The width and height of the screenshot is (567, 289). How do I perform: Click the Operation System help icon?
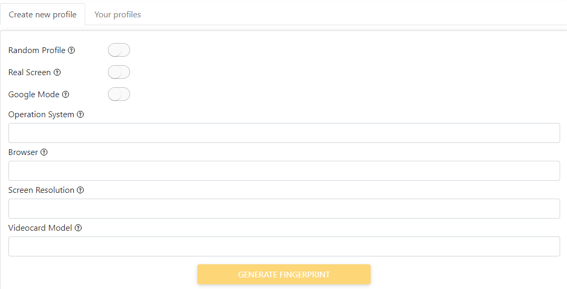click(x=80, y=115)
